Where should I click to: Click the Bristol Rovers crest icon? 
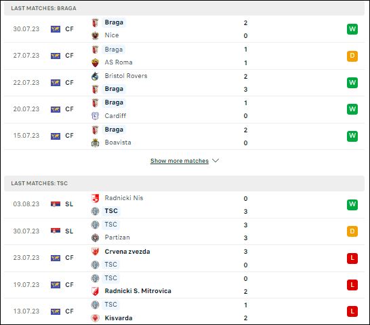(x=95, y=76)
